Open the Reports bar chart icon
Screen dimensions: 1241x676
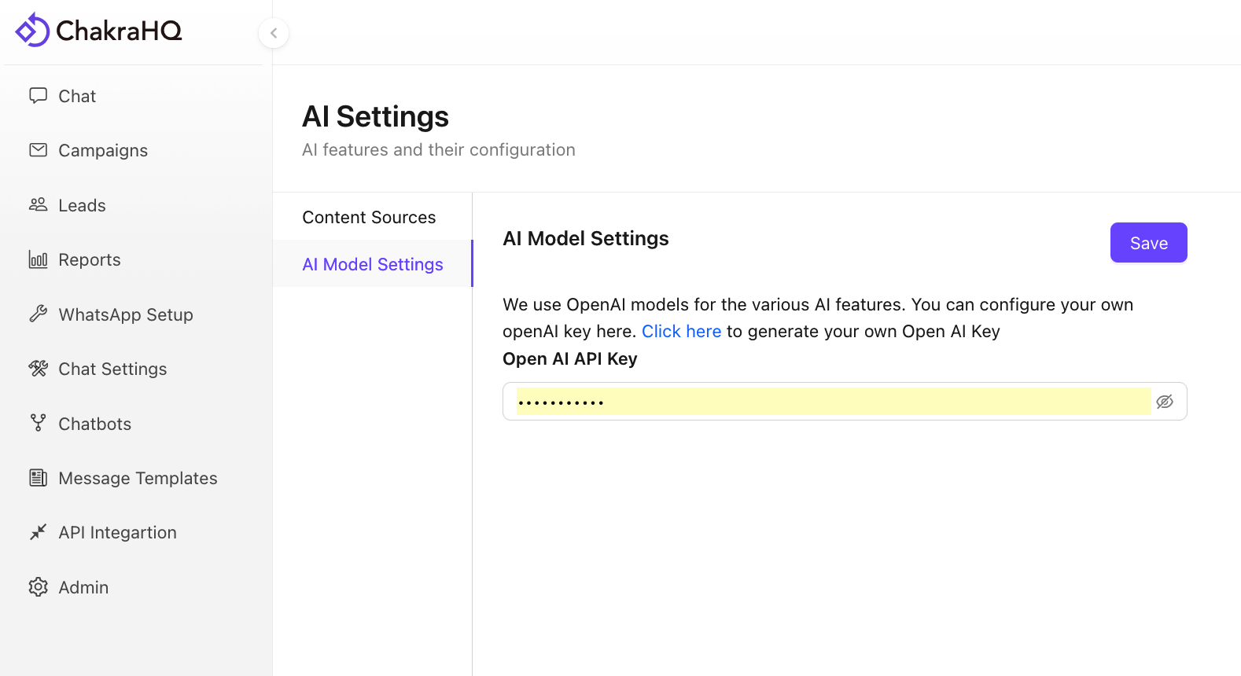click(38, 259)
